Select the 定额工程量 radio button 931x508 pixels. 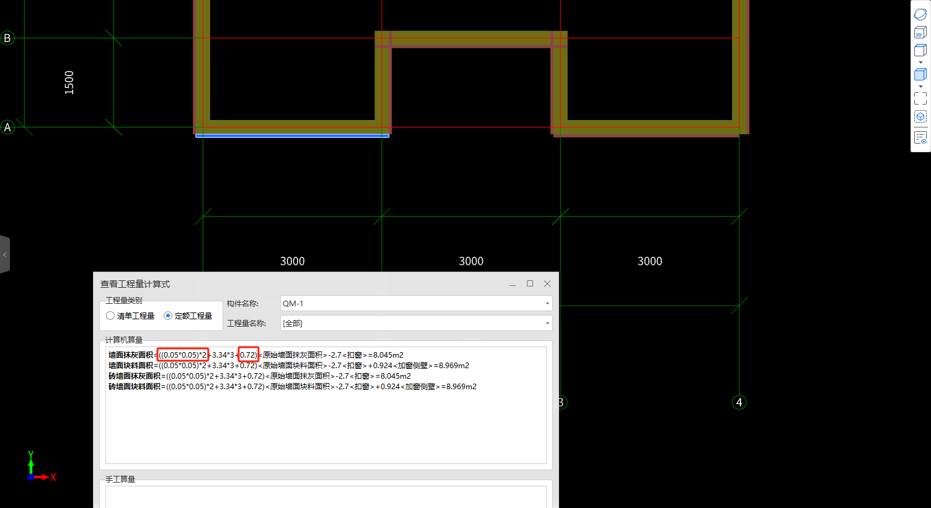tap(168, 316)
